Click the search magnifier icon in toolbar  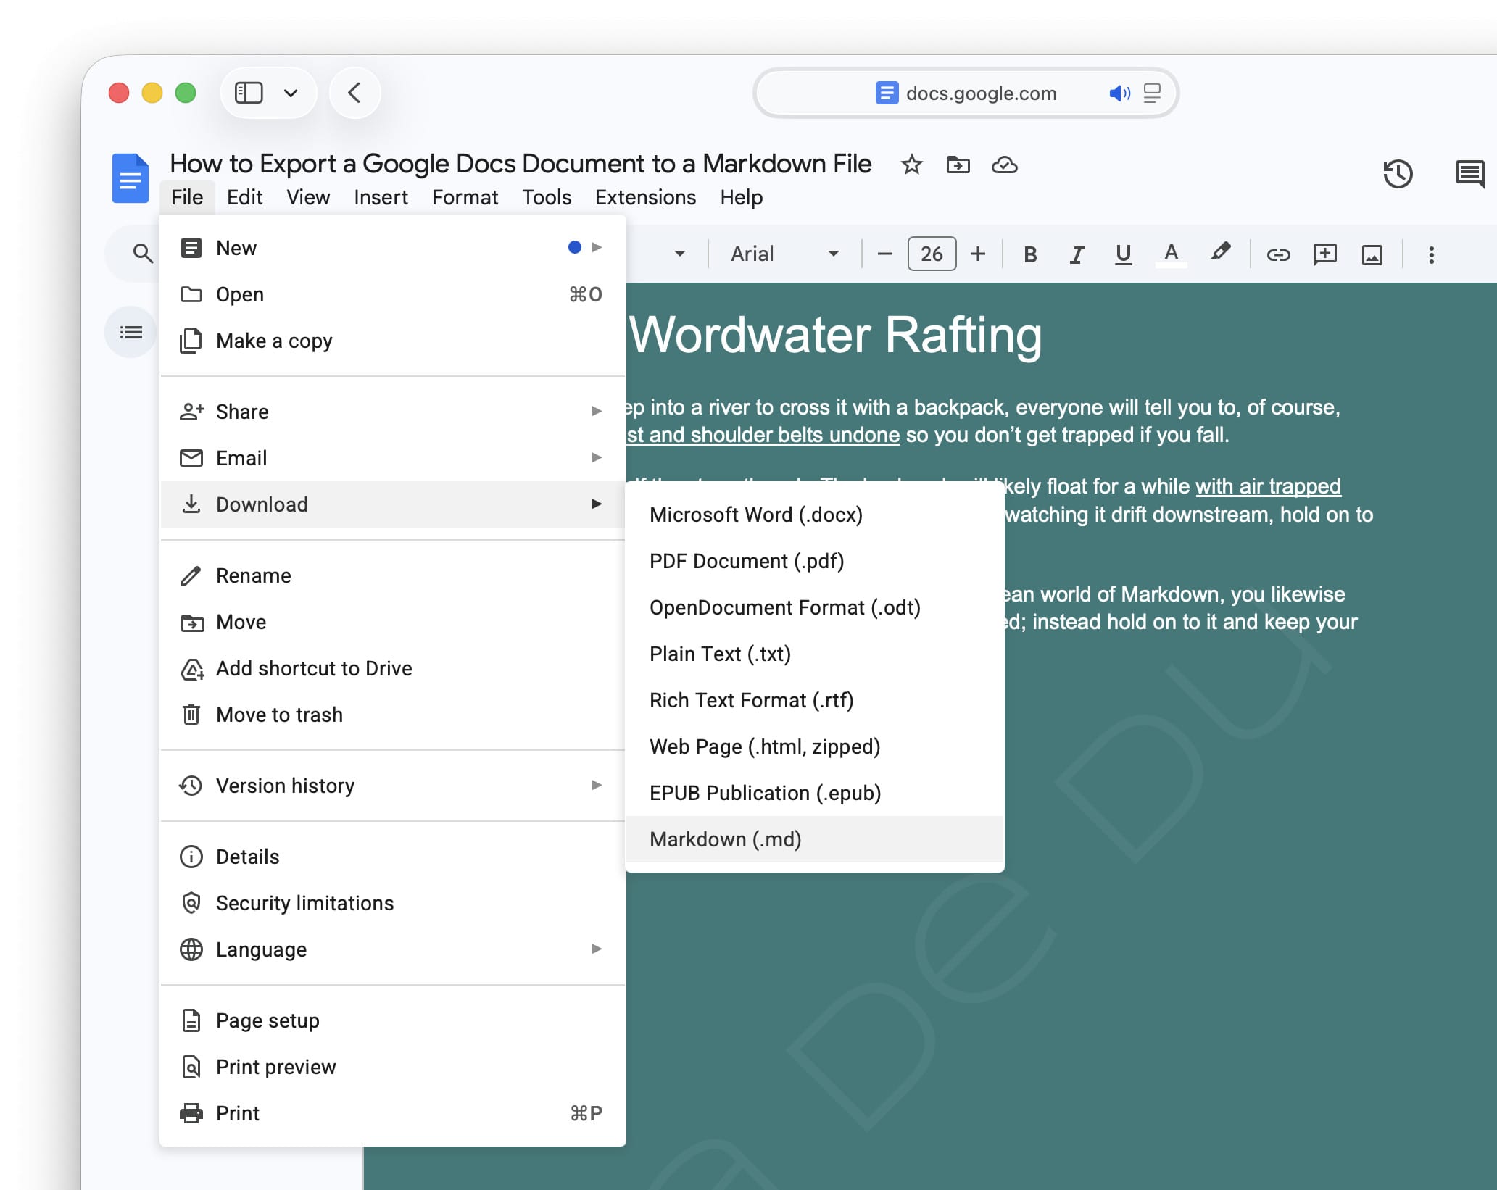click(x=143, y=254)
